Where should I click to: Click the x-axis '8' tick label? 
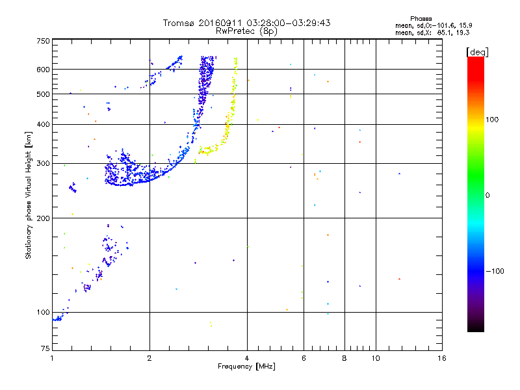click(x=344, y=358)
